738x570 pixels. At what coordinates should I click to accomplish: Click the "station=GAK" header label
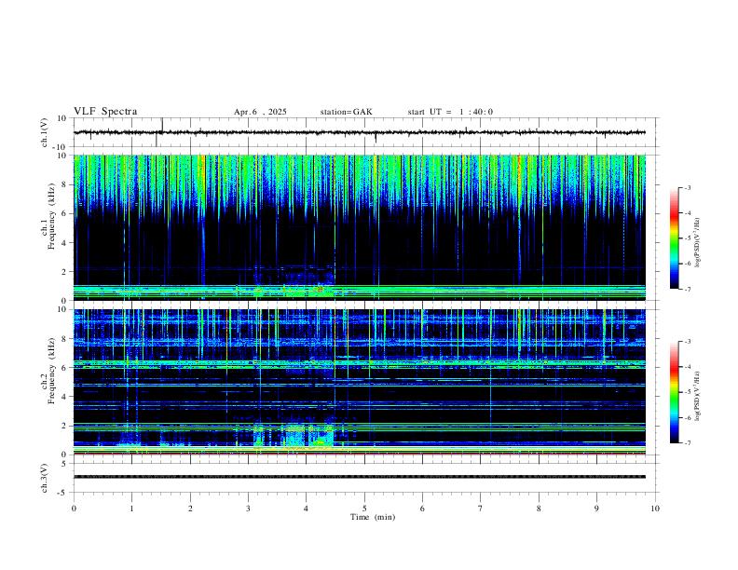(346, 112)
